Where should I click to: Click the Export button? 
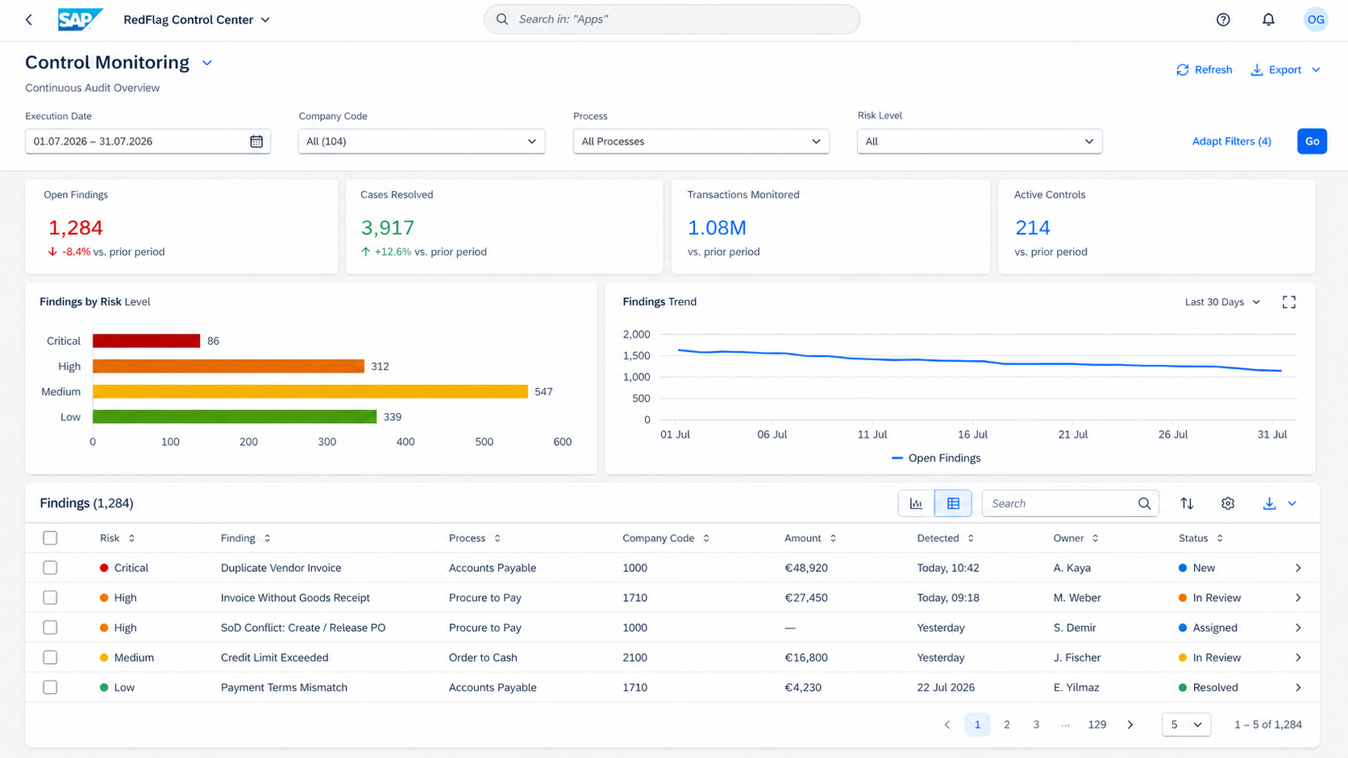(1276, 70)
